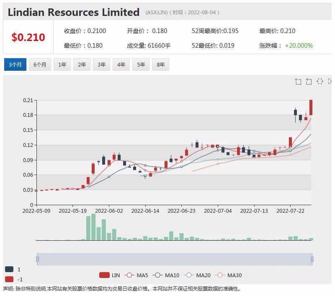Click the 2022-07-13 x-axis date label
The image size is (335, 296).
click(x=254, y=211)
